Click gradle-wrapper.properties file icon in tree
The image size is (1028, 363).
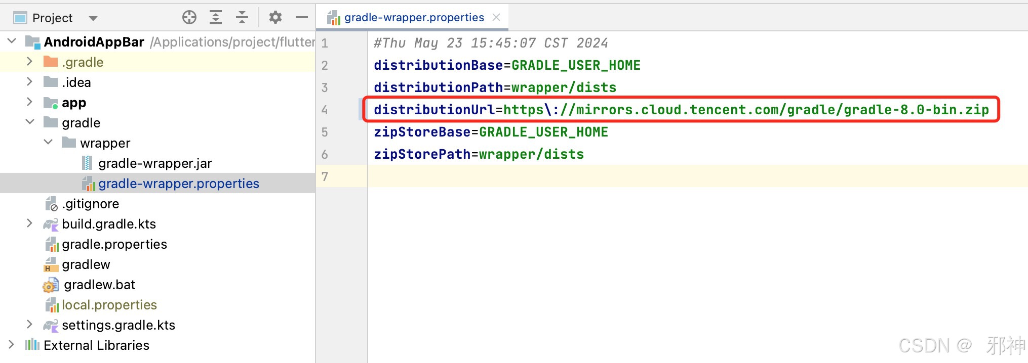click(x=89, y=184)
